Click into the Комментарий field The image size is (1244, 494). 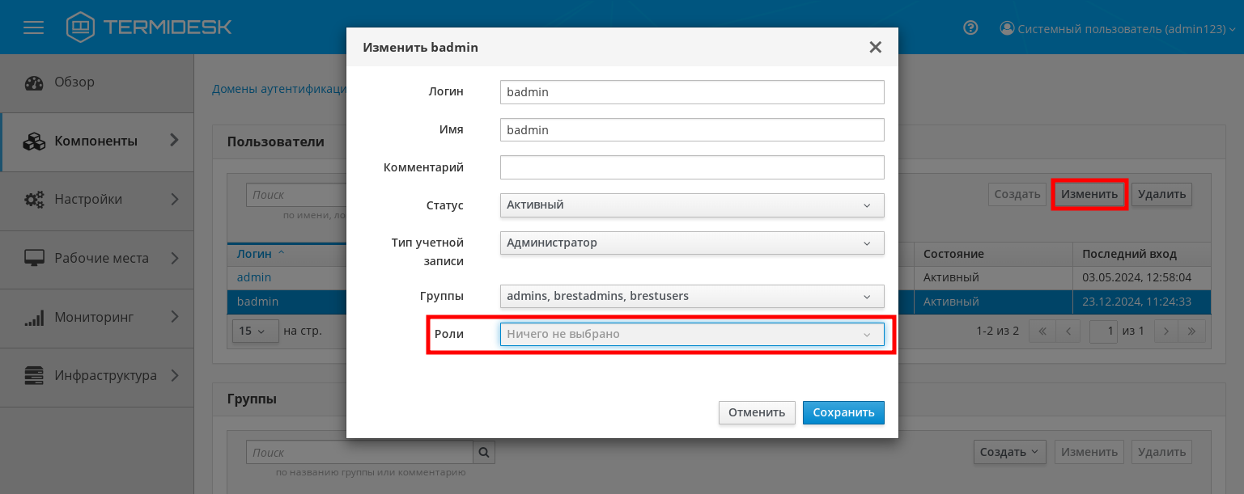tap(692, 167)
